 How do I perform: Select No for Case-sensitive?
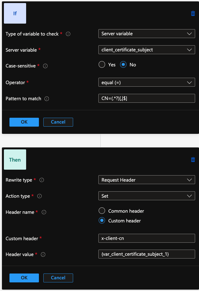click(x=123, y=65)
